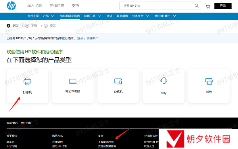The width and height of the screenshot is (238, 149).
Task: Click the 创建帐户 link
Action: point(92,38)
